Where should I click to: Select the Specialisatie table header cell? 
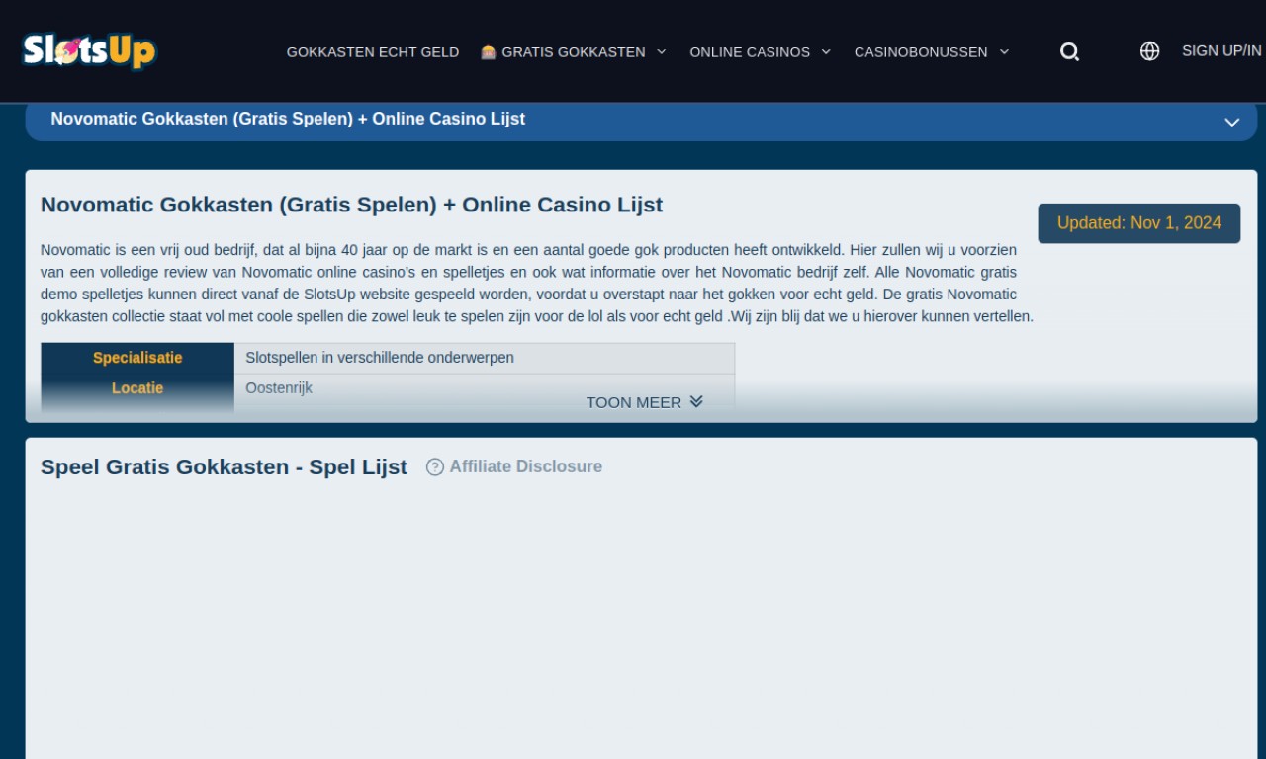[x=137, y=358]
